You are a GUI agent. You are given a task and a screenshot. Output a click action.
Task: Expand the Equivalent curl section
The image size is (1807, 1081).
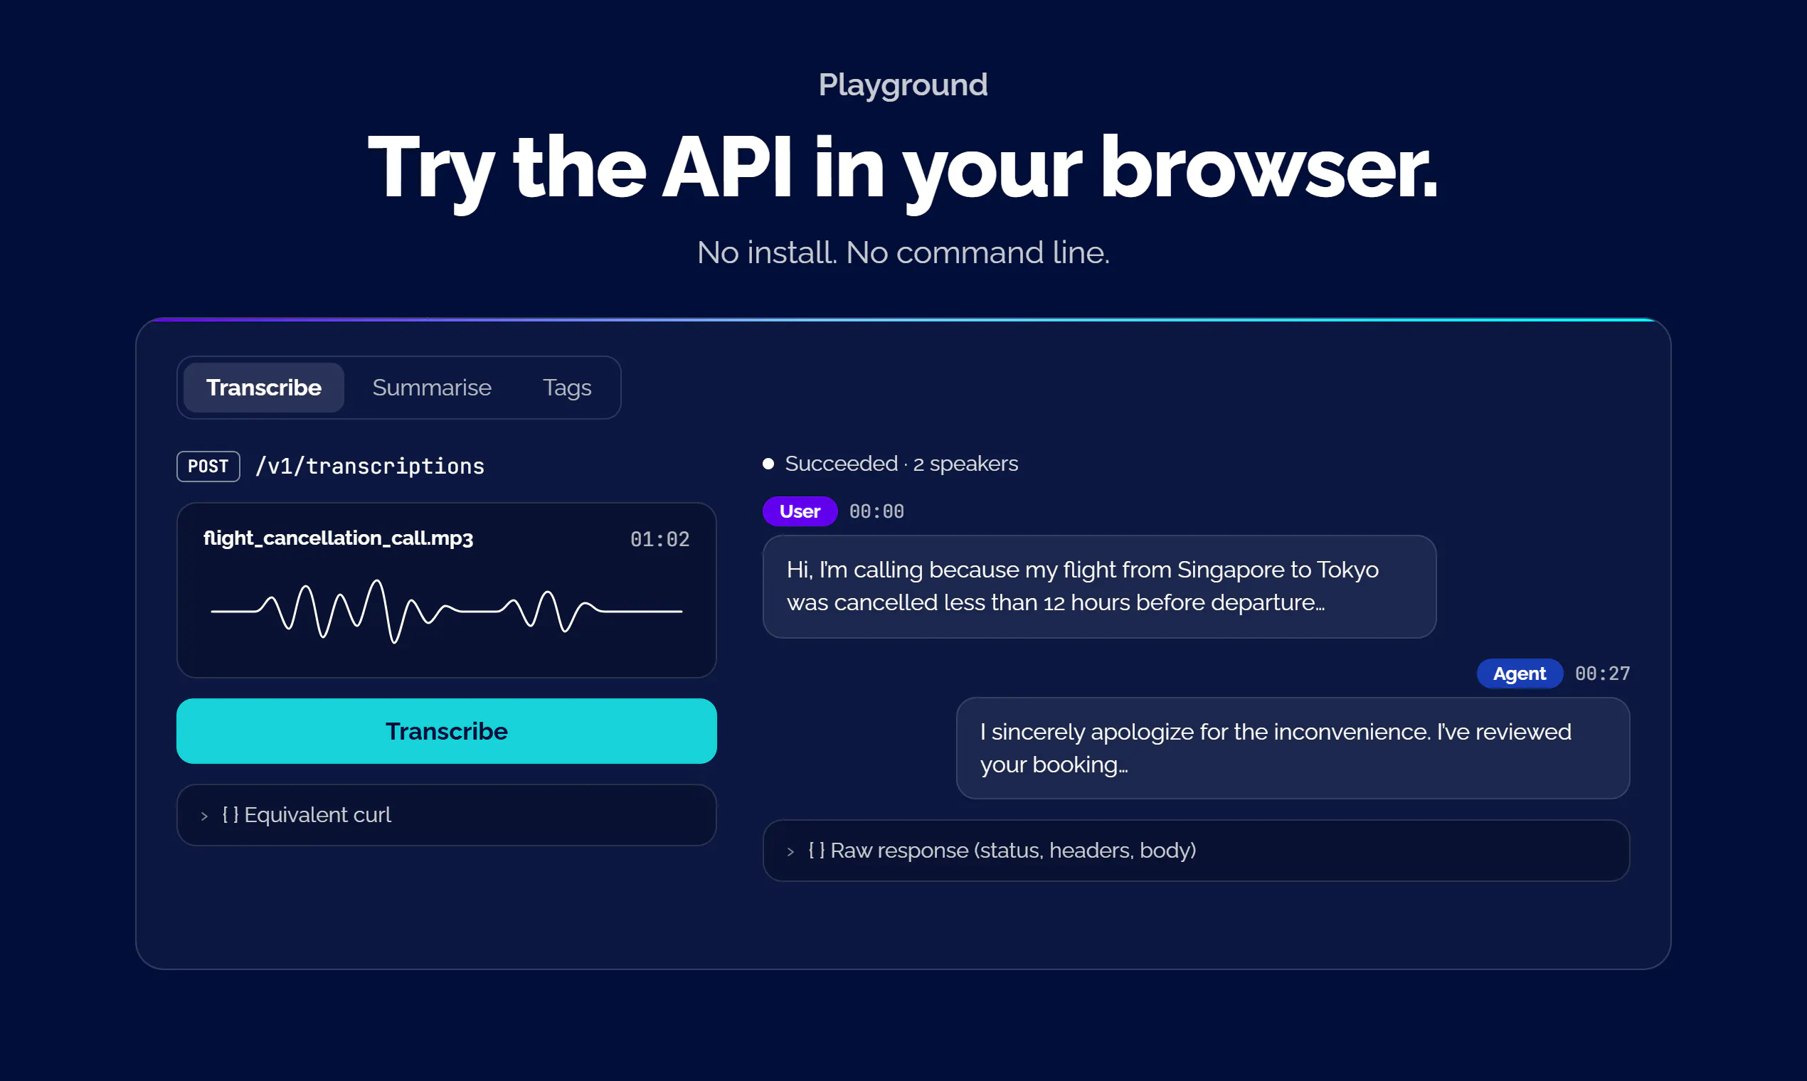click(447, 815)
